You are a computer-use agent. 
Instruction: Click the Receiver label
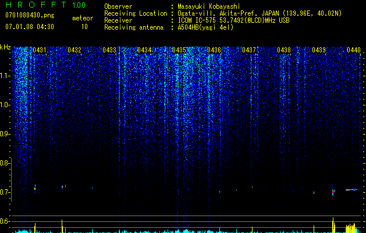[118, 20]
